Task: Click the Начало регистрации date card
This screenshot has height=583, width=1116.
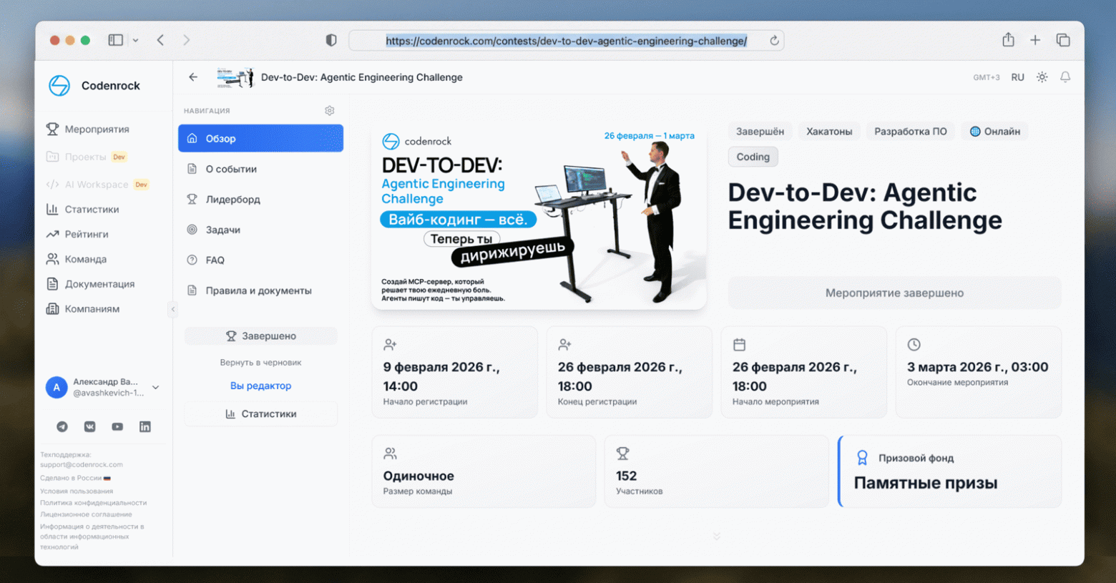Action: 454,372
